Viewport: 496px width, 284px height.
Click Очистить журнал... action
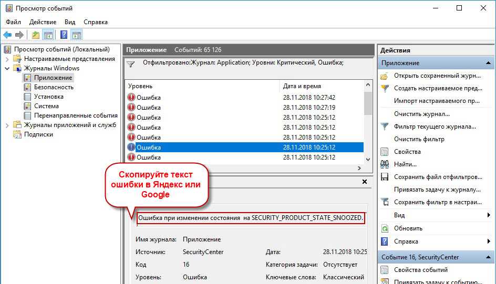421,114
